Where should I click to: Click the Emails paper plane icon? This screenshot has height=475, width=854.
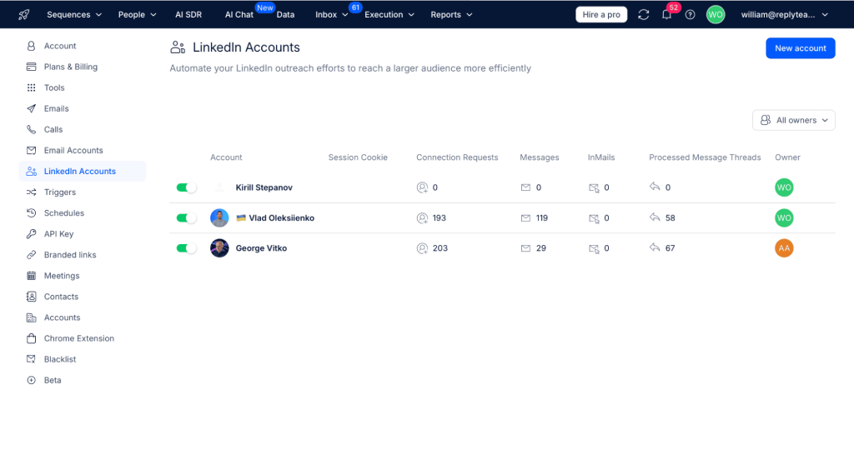(x=31, y=108)
